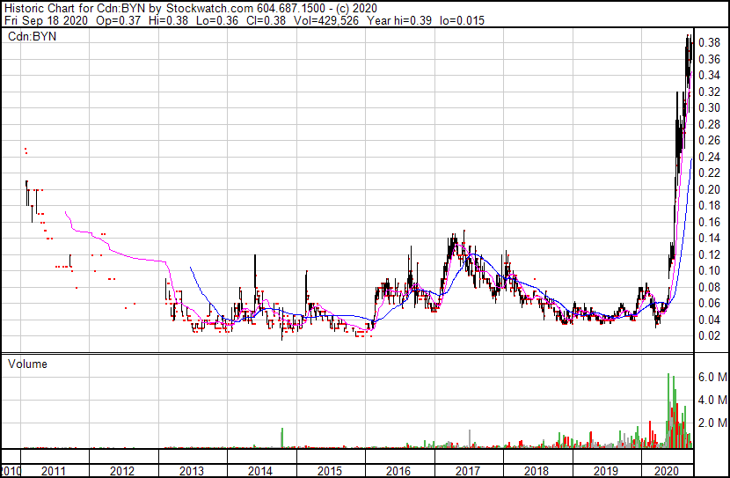Click the Year hi=0.39 text in the header
Image resolution: width=730 pixels, height=478 pixels.
(x=399, y=20)
